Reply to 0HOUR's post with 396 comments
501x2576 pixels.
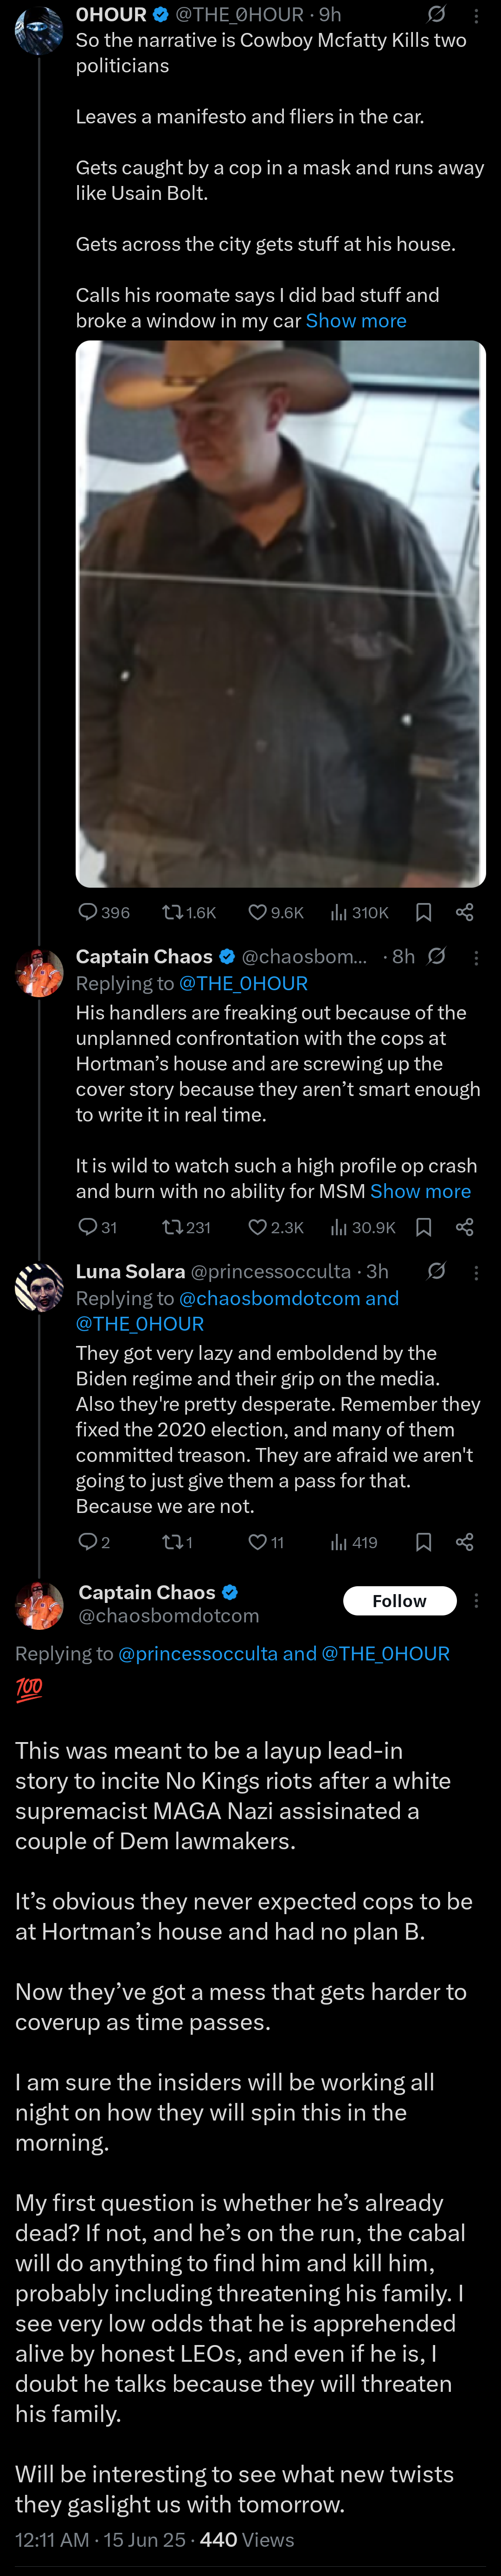[104, 912]
